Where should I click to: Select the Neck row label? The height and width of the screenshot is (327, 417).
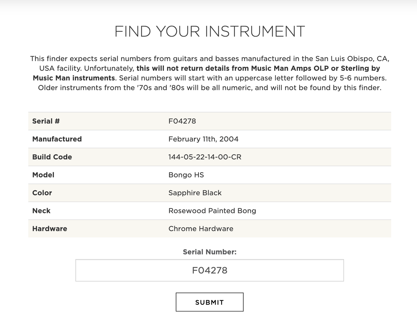[41, 211]
